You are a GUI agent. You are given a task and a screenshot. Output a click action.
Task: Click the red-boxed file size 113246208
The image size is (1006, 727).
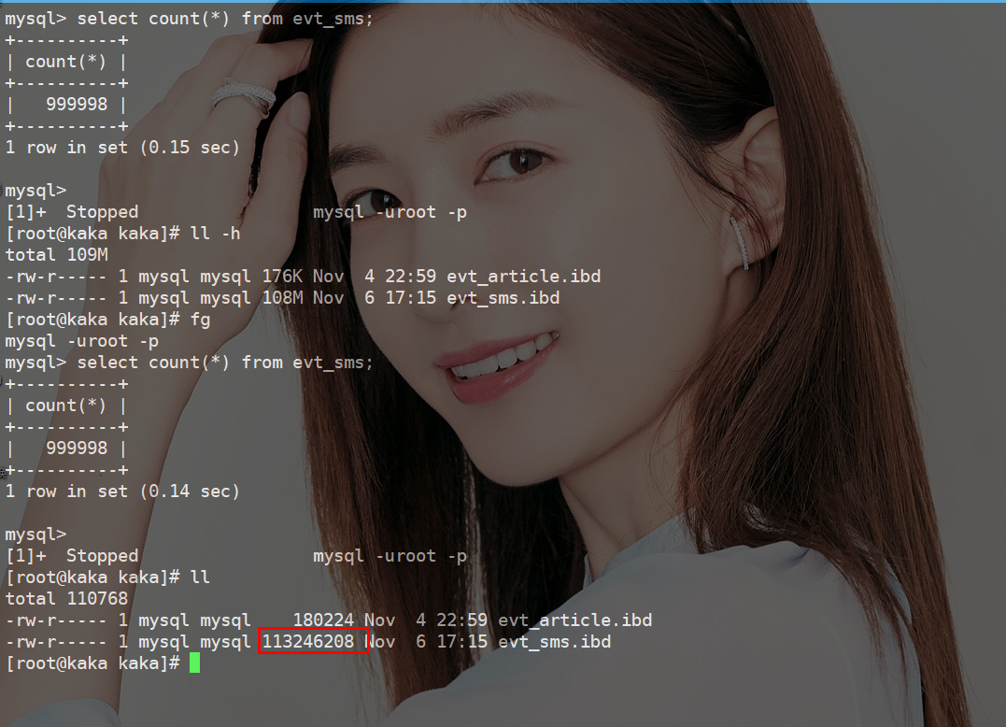coord(308,641)
